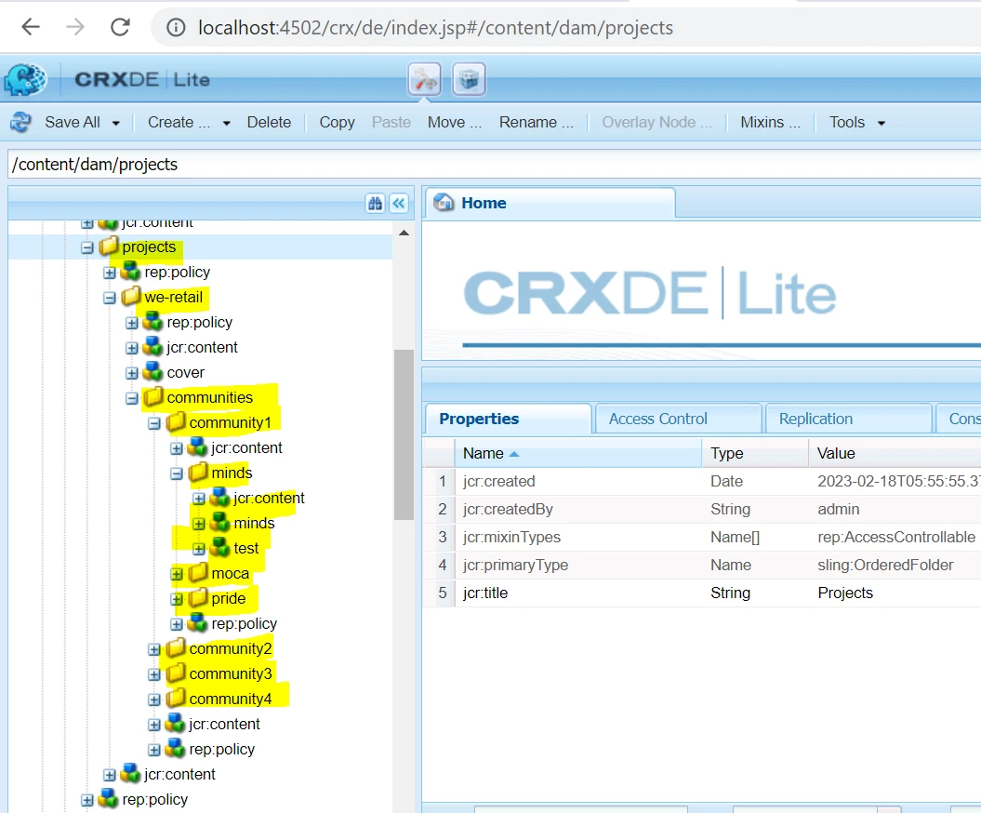Viewport: 981px width, 813px height.
Task: Click the communities folder icon
Action: [154, 397]
